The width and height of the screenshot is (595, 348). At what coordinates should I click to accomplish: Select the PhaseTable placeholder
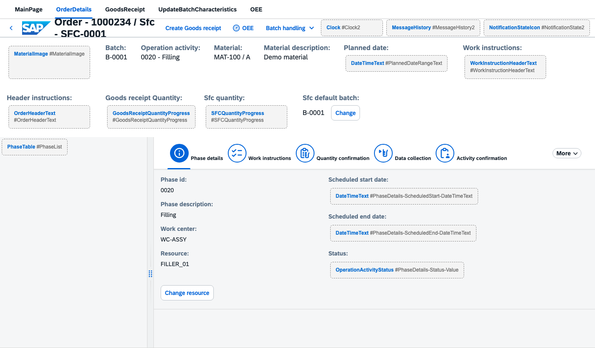tap(35, 147)
